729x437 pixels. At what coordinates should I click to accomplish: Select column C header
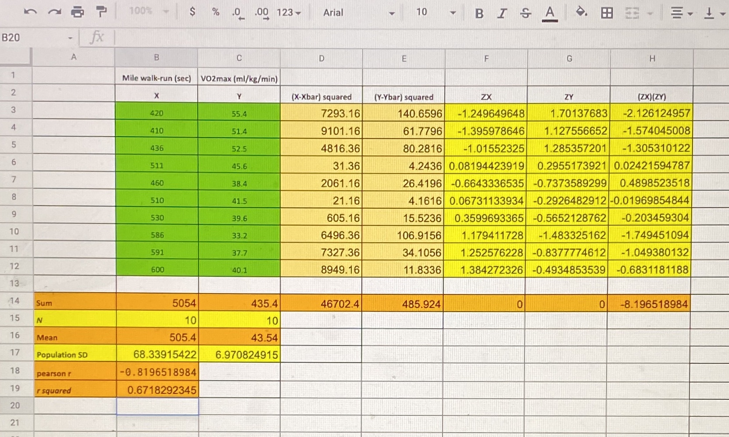pos(239,58)
